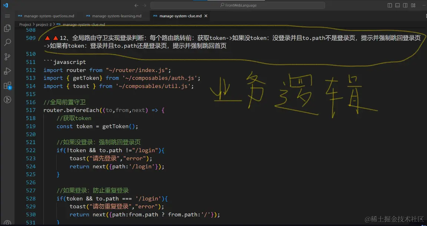Click the heading text 12、全局路由守卫实现登录判断

point(103,38)
